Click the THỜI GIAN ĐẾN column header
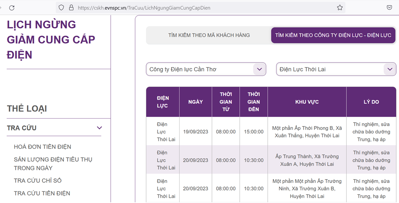 [x=254, y=102]
